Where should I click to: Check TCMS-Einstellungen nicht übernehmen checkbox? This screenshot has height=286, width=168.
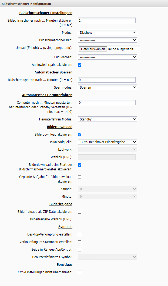(x=80, y=272)
